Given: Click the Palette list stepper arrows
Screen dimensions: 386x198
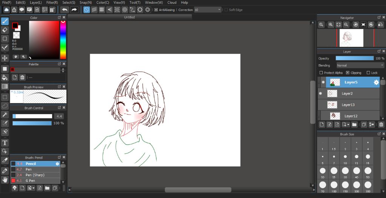Looking at the screenshot, I should point(63,70).
